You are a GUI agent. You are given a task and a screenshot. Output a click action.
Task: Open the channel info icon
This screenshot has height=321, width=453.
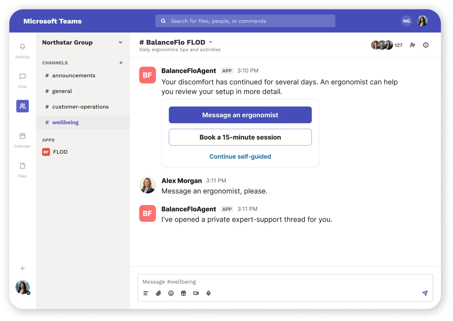[x=426, y=45]
